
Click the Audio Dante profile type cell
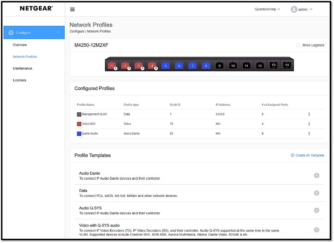point(131,134)
